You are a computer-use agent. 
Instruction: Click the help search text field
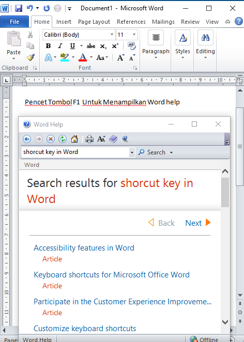(x=75, y=152)
